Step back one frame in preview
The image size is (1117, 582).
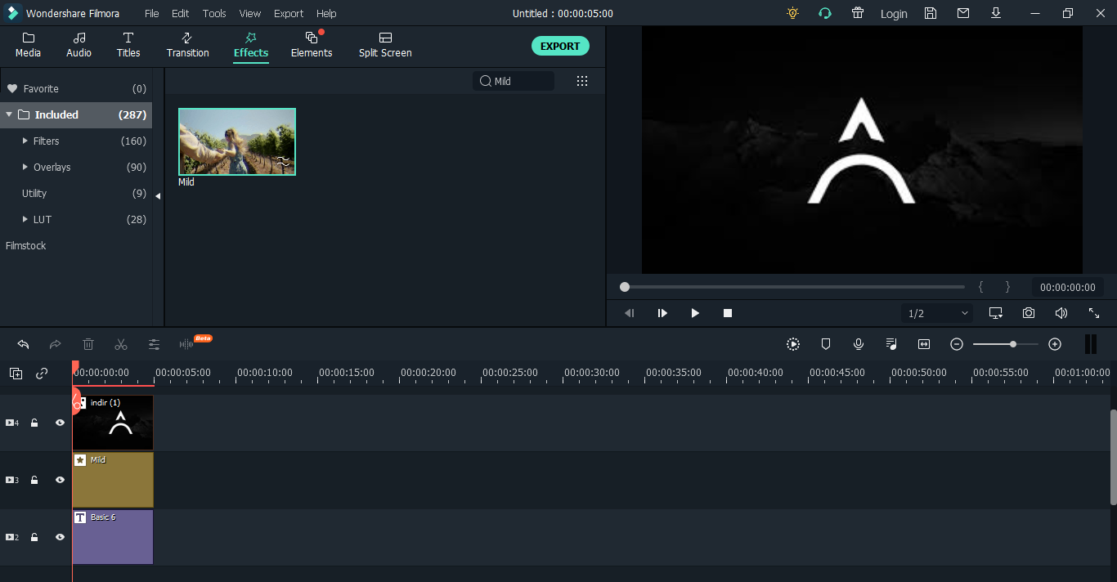pos(630,313)
